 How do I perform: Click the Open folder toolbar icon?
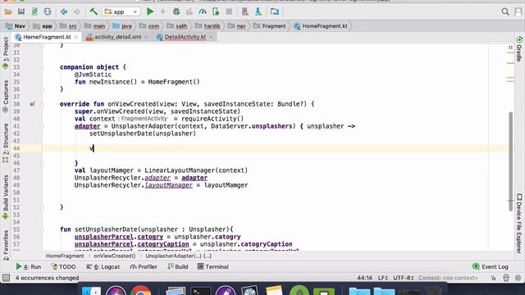coord(8,12)
